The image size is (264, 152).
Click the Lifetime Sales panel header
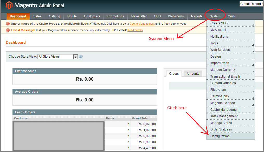(85, 71)
